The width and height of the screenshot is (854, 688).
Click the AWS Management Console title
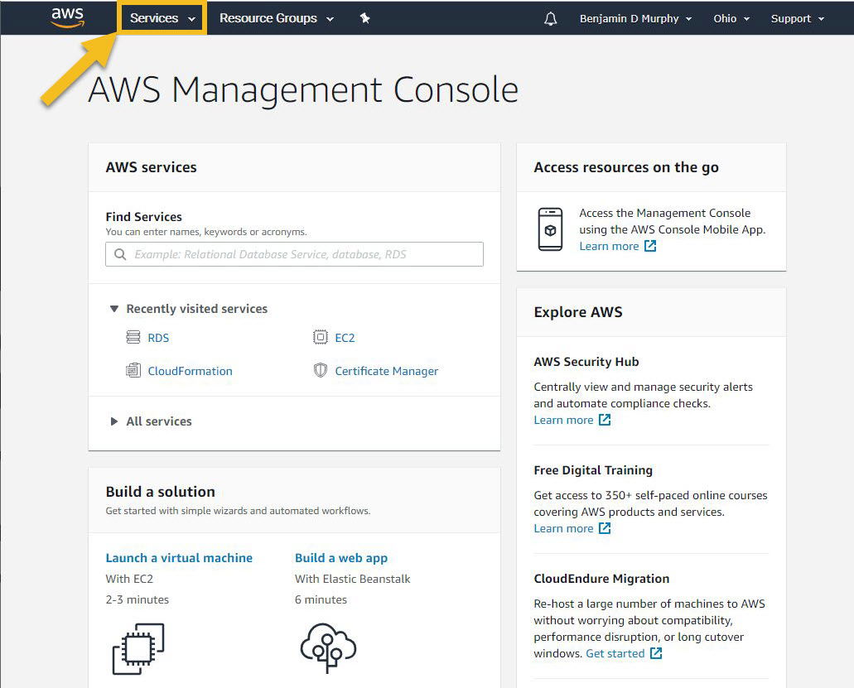tap(303, 89)
